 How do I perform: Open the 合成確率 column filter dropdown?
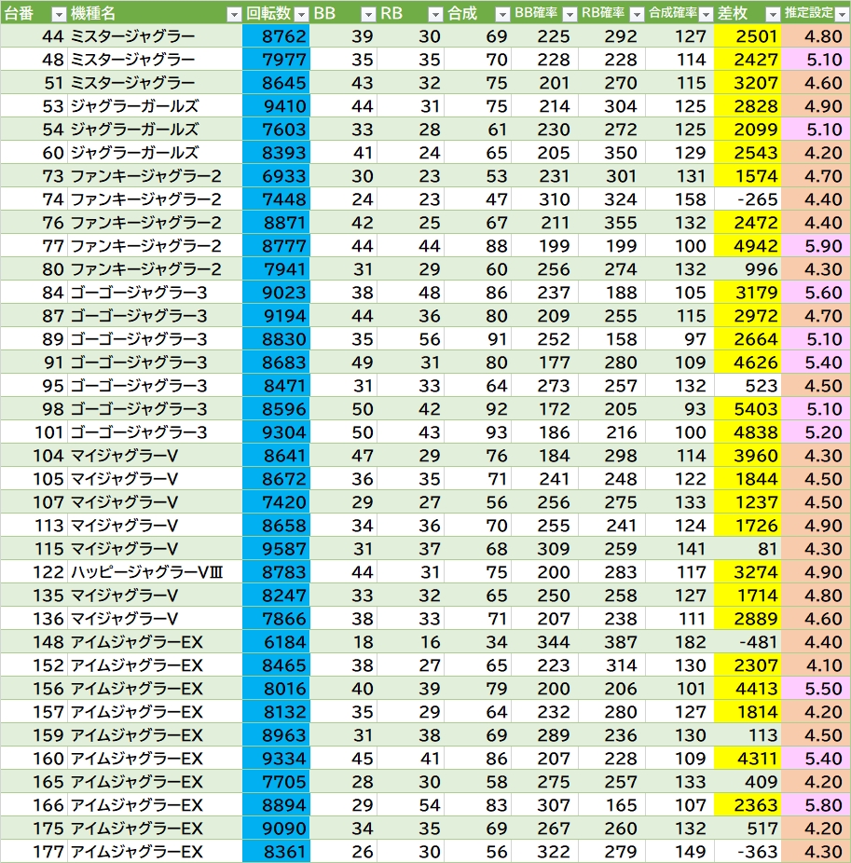[706, 14]
